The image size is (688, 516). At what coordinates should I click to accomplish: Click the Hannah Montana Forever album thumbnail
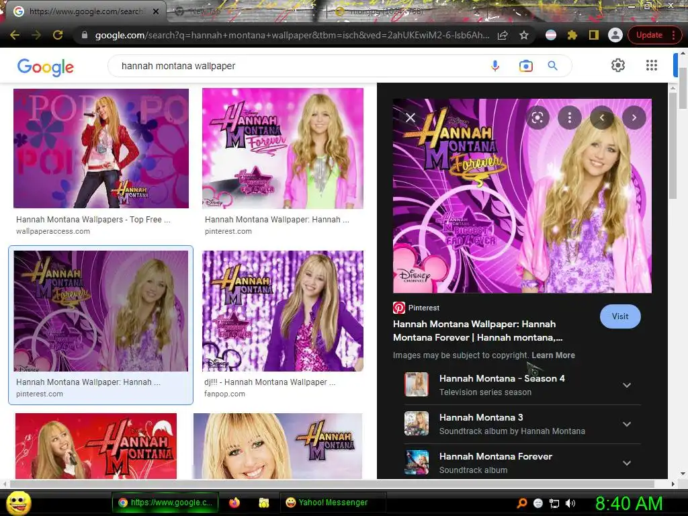pyautogui.click(x=416, y=462)
